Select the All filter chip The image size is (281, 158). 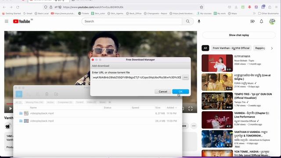(205, 48)
